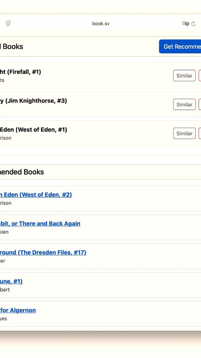Open The Dresden Files #17 link
Image resolution: width=201 pixels, height=358 pixels.
coord(43,253)
